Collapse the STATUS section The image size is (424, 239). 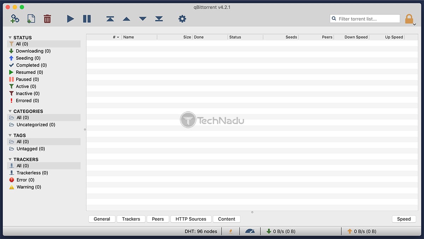pos(10,38)
